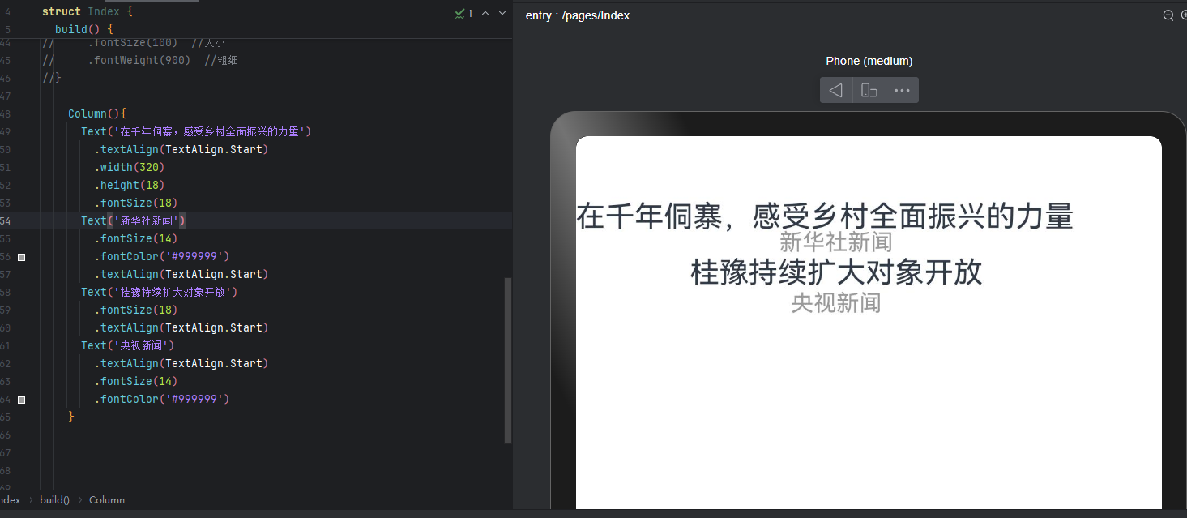Screen dimensions: 1187x518
Task: Click the previewer back navigation triangle
Action: click(836, 90)
